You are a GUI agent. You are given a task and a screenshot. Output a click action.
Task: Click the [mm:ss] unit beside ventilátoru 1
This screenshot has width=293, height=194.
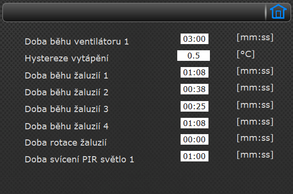255,37
